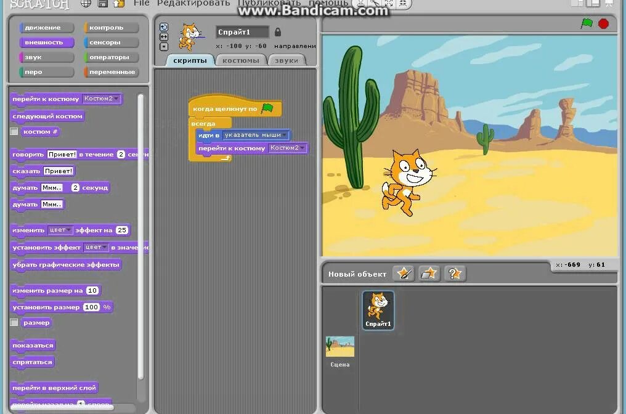Open the Редактировать menu
Screen dimensions: 626x414
(193, 3)
